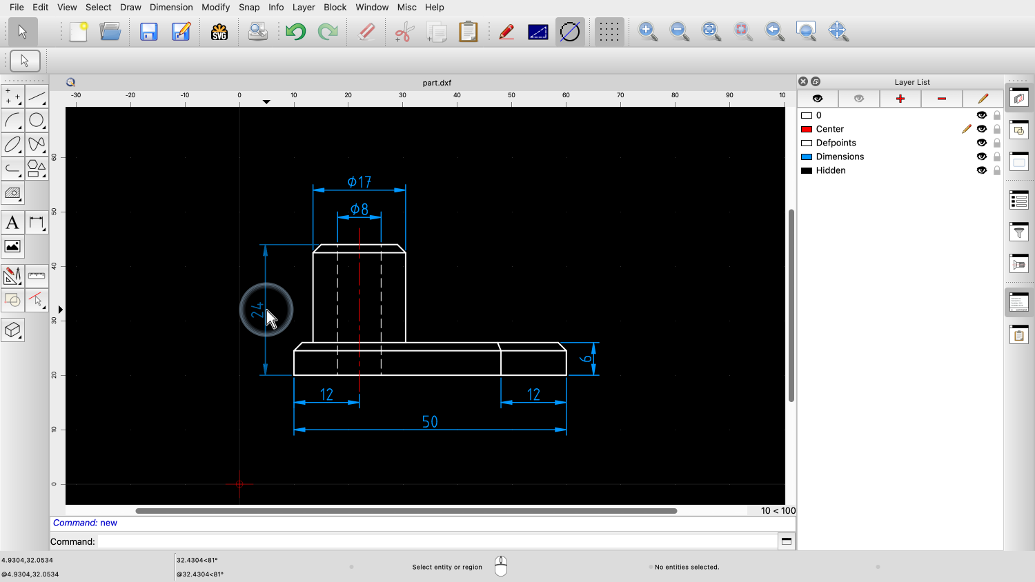Image resolution: width=1035 pixels, height=582 pixels.
Task: Show the Block List panel icon
Action: point(1019,130)
